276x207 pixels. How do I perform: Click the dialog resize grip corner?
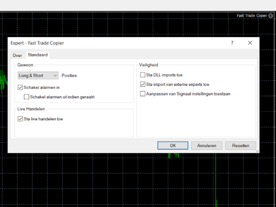pos(257,151)
